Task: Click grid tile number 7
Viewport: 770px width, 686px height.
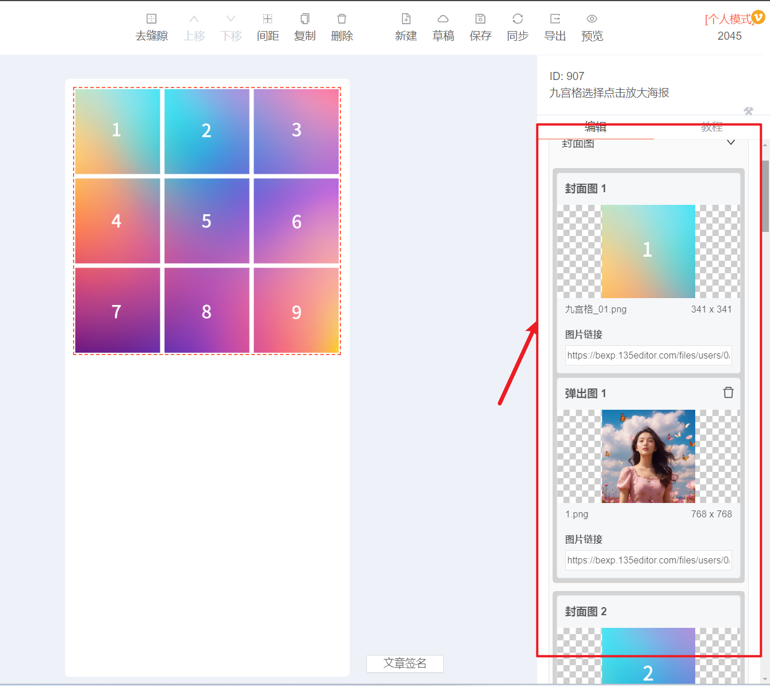Action: pos(117,311)
